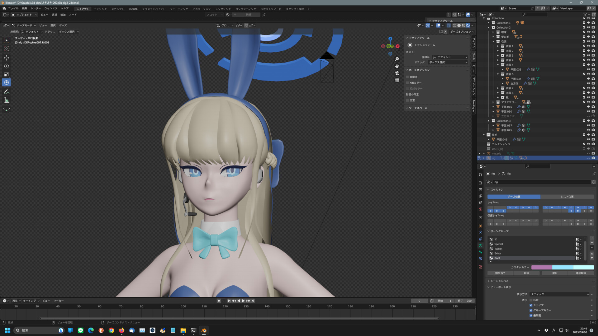Screen dimensions: 598x336
Task: Switch viewport to rendered shading mode
Action: point(468,26)
